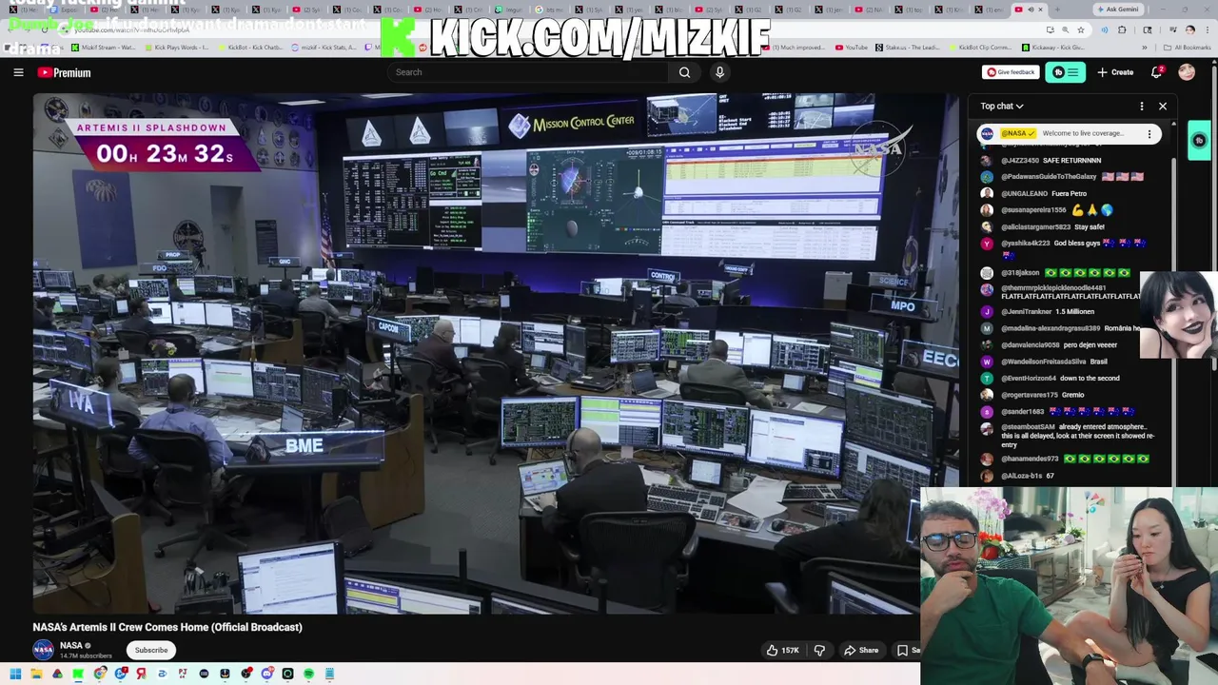The height and width of the screenshot is (685, 1218).
Task: Open All Bookmarks folder
Action: 1188,47
